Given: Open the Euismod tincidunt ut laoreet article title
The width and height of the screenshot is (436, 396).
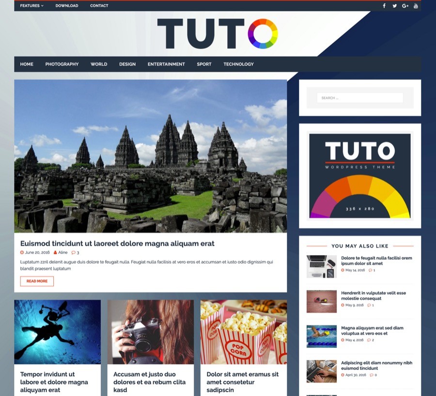Looking at the screenshot, I should click(117, 244).
